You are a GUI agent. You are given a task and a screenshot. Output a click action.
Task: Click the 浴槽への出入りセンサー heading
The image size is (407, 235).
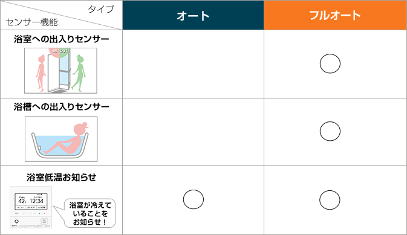[62, 107]
